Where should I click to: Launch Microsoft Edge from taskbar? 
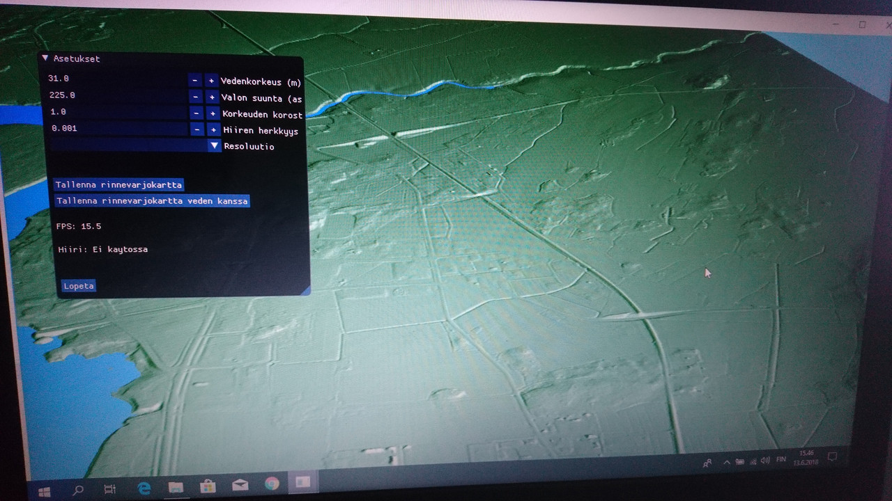point(144,488)
